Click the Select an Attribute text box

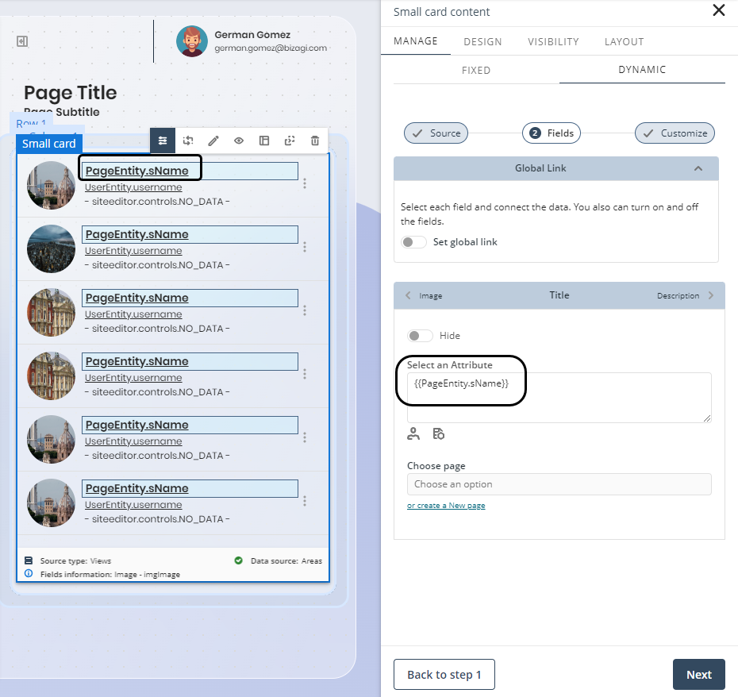tap(559, 398)
